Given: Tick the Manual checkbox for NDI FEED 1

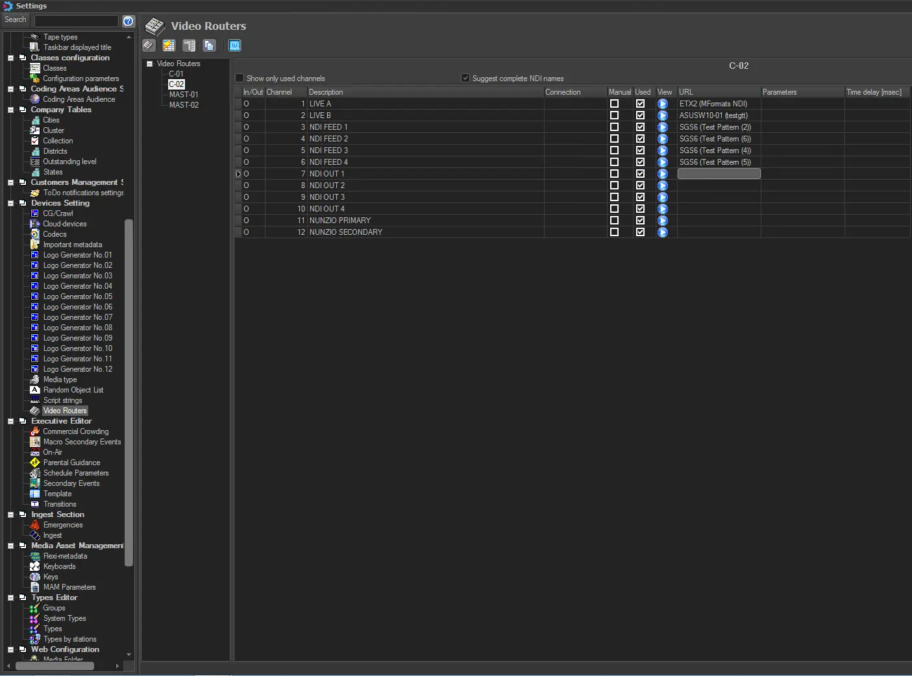Looking at the screenshot, I should point(614,127).
